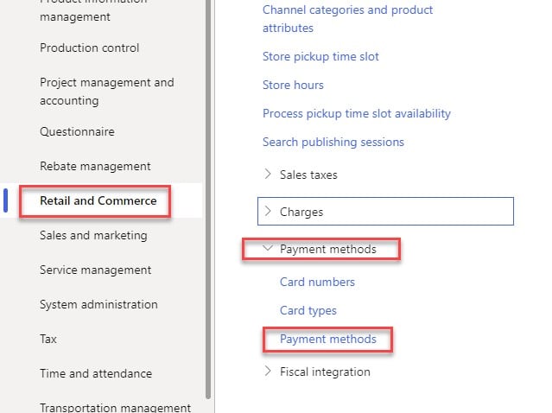Expand the Fiscal integration section
The height and width of the screenshot is (413, 552).
pos(324,372)
